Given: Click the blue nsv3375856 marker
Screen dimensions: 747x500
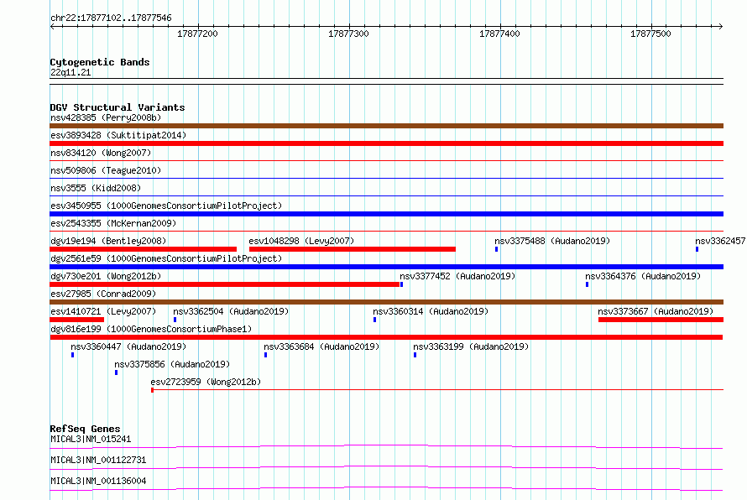Looking at the screenshot, I should [116, 372].
